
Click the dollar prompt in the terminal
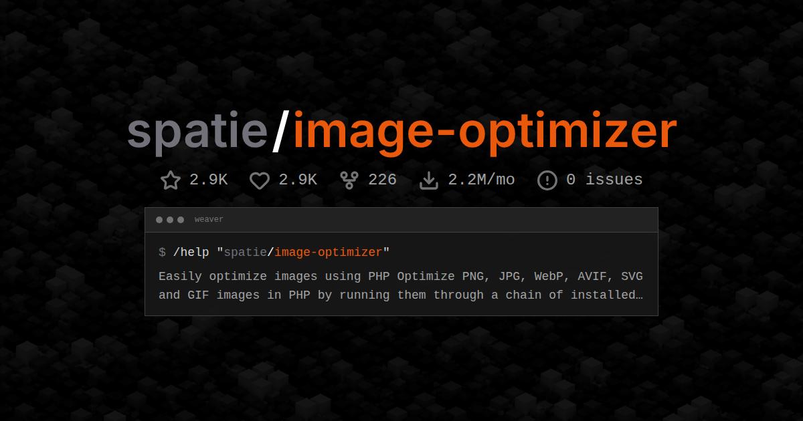161,253
